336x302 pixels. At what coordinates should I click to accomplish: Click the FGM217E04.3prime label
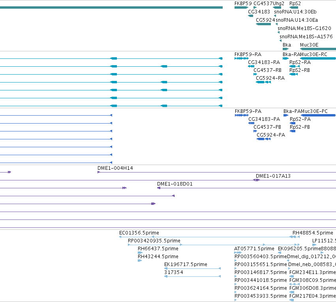(x=313, y=296)
